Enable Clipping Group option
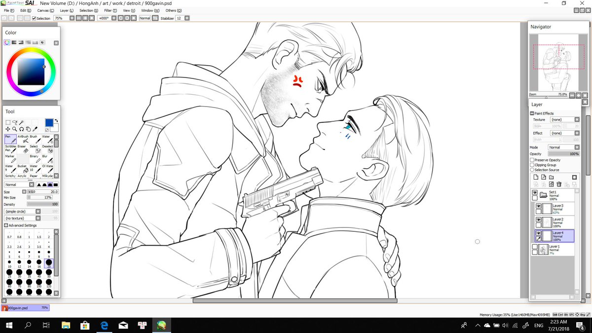 click(532, 165)
